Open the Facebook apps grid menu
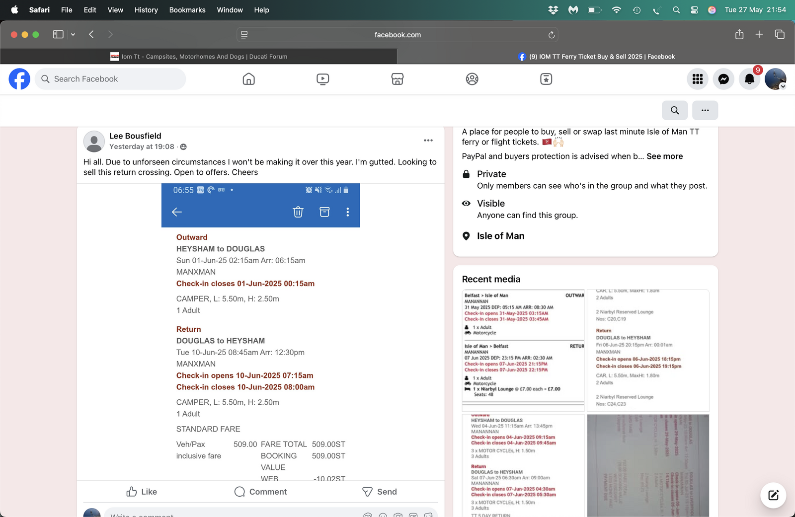The width and height of the screenshot is (795, 517). [697, 79]
